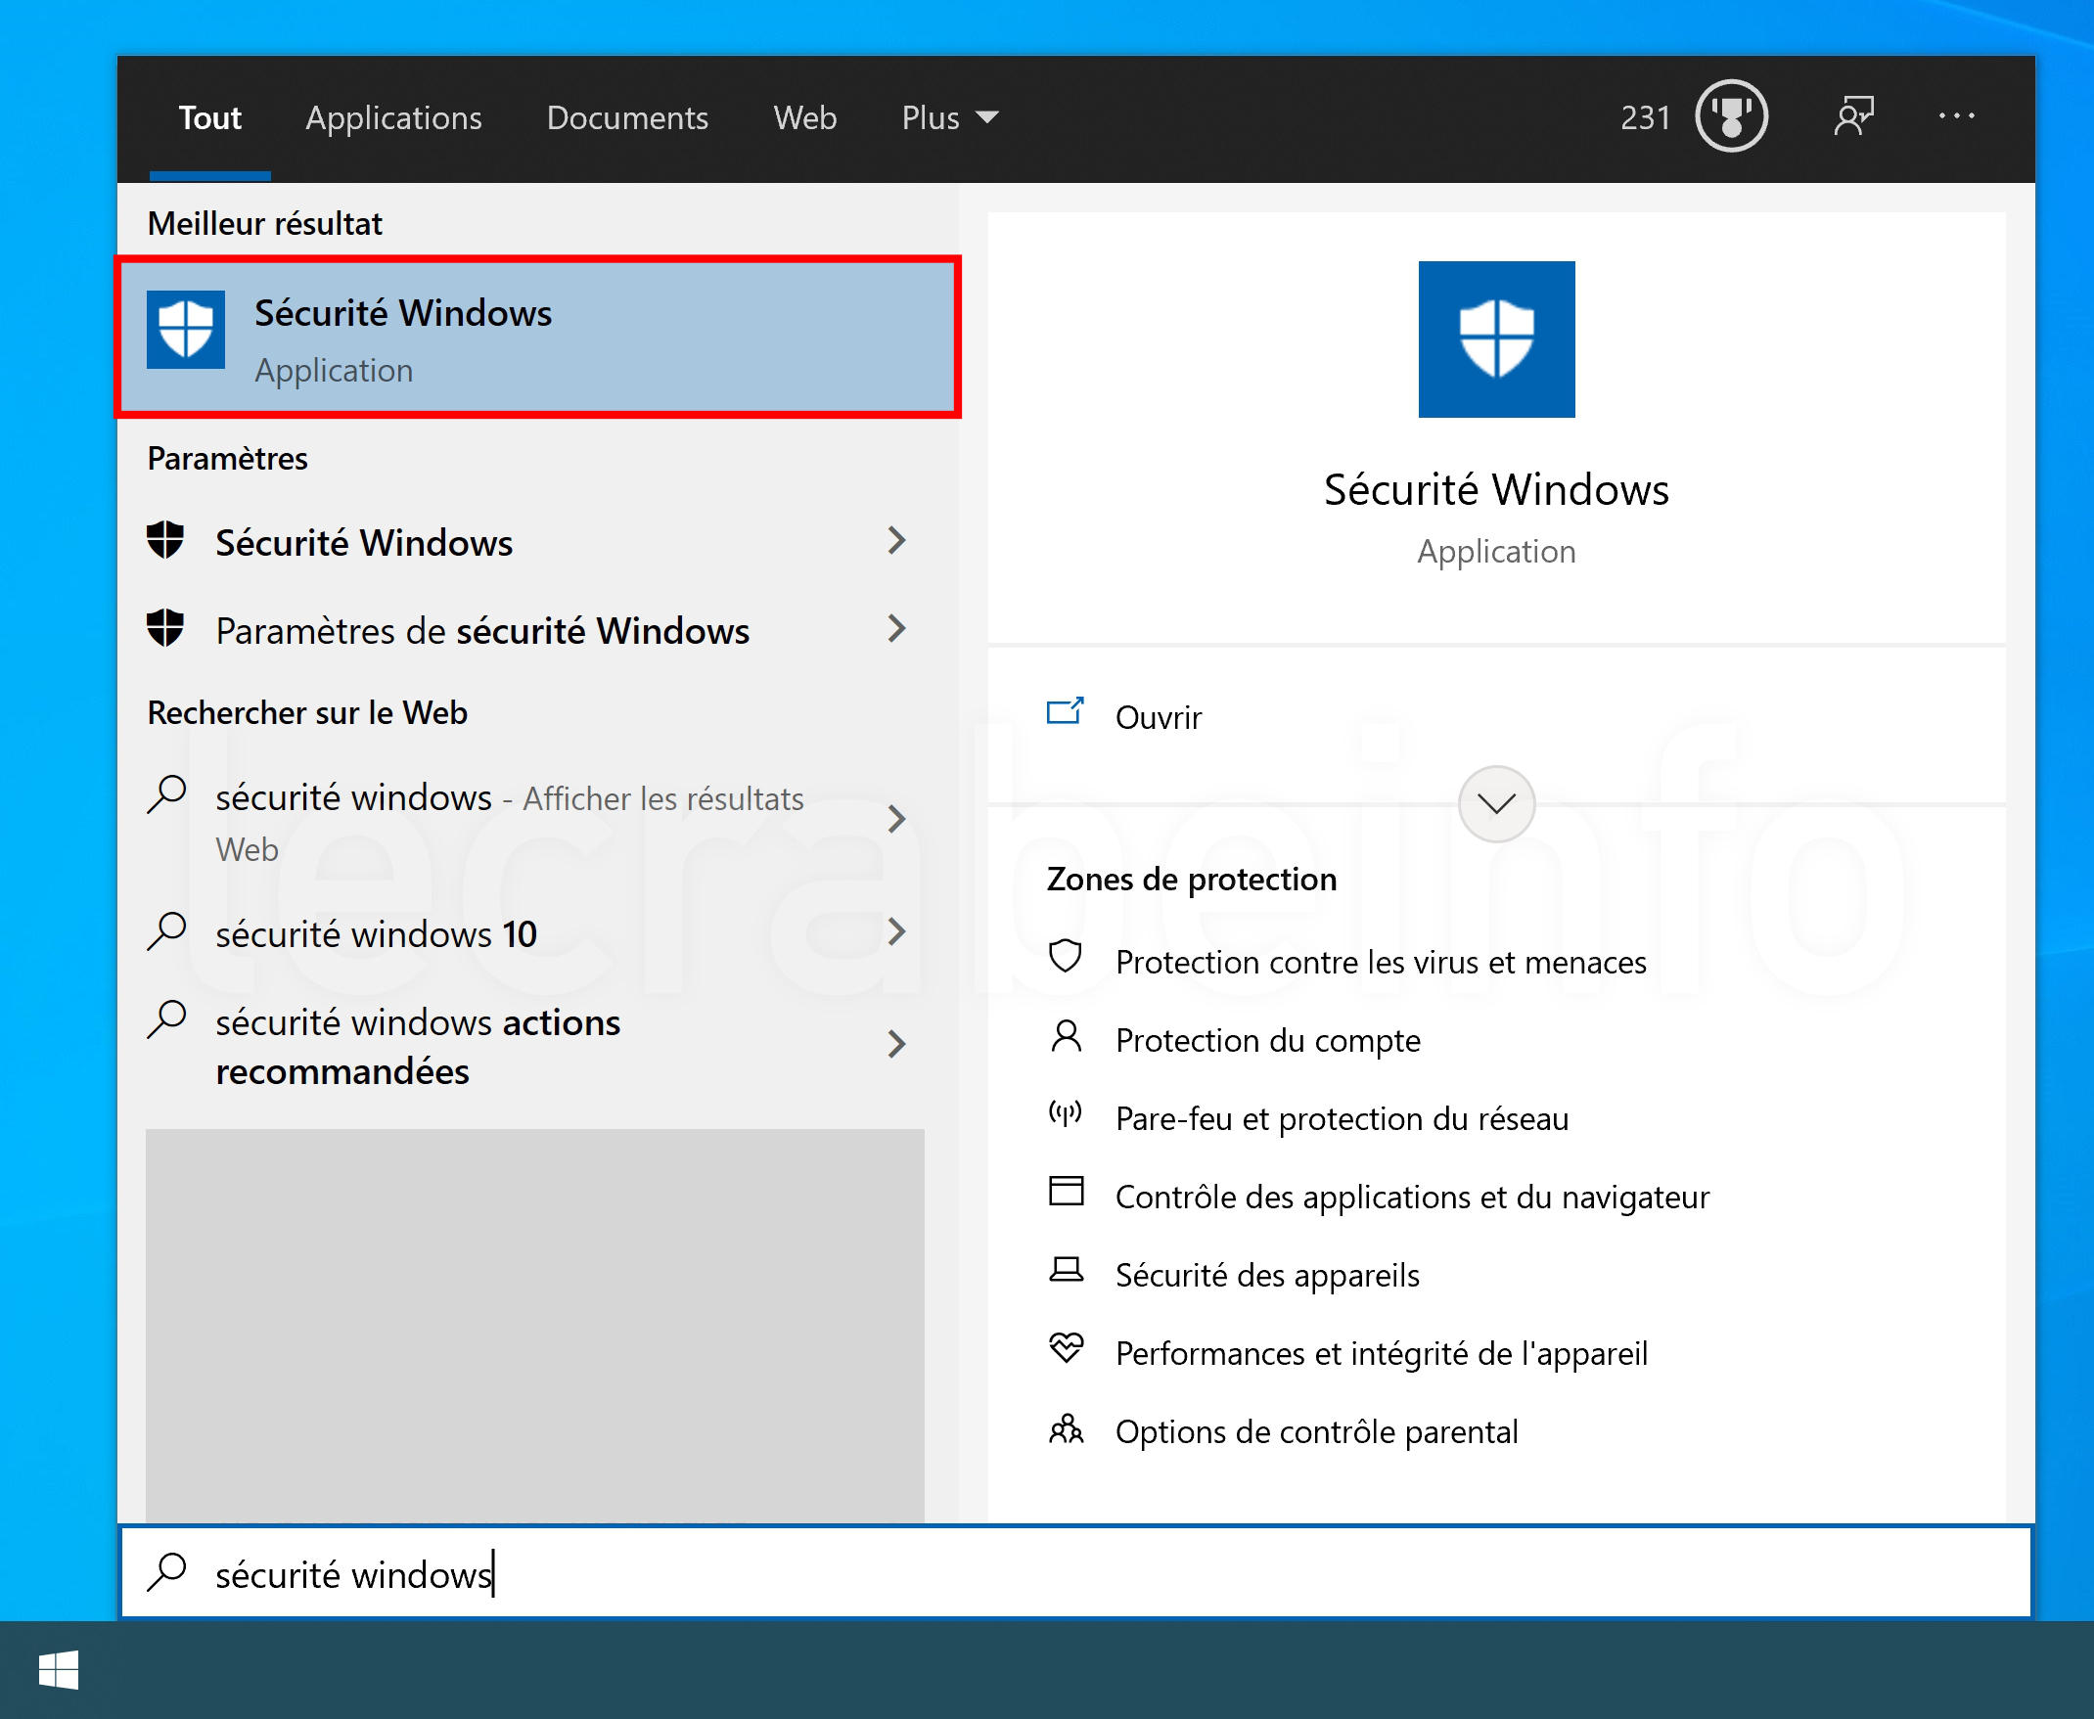Click the window icon for Contrôle des applications
Viewport: 2094px width, 1719px height.
pos(1066,1193)
